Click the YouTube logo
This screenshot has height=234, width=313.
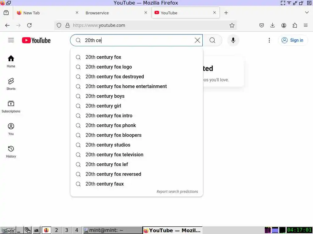pyautogui.click(x=36, y=41)
